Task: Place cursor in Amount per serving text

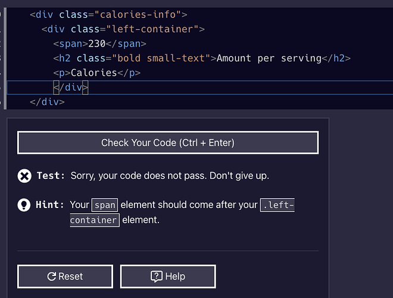Action: coord(269,58)
